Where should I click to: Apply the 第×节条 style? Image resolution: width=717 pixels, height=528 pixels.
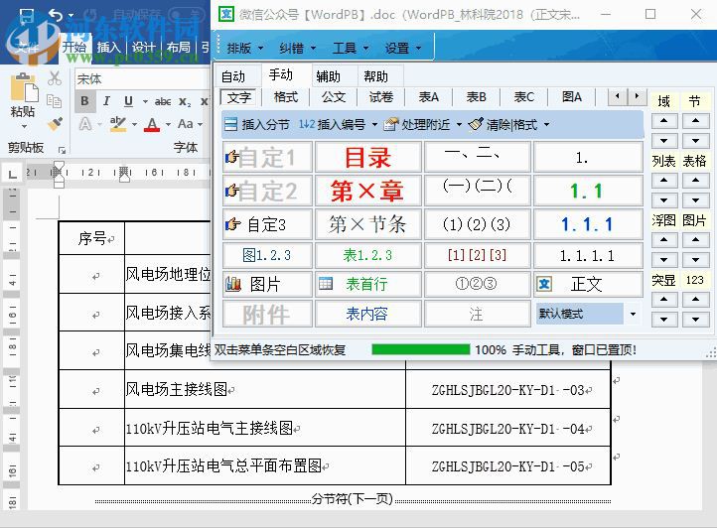click(x=368, y=224)
